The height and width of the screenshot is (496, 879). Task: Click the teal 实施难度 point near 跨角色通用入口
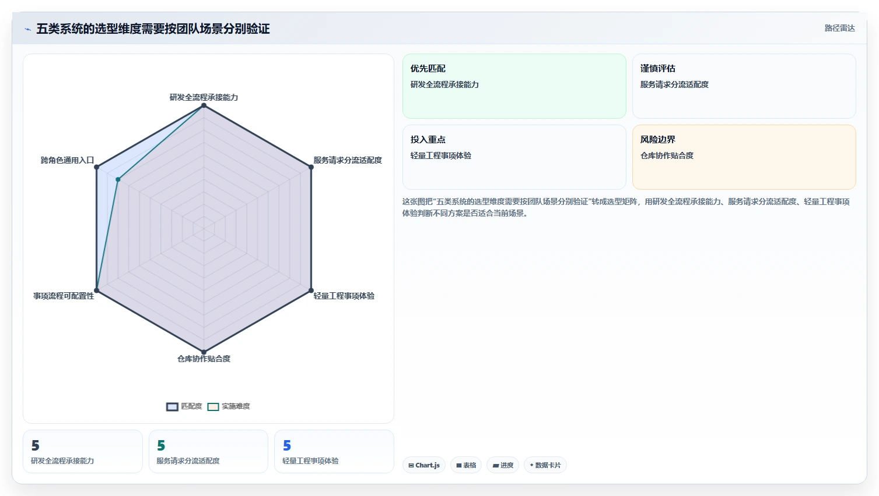pyautogui.click(x=118, y=179)
